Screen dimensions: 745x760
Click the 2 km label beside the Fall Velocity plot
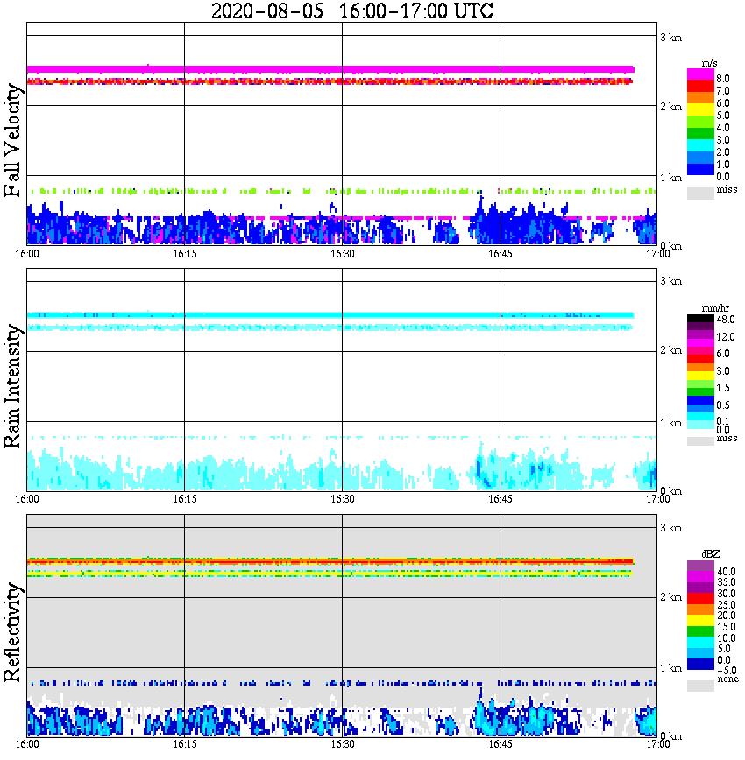click(x=670, y=107)
